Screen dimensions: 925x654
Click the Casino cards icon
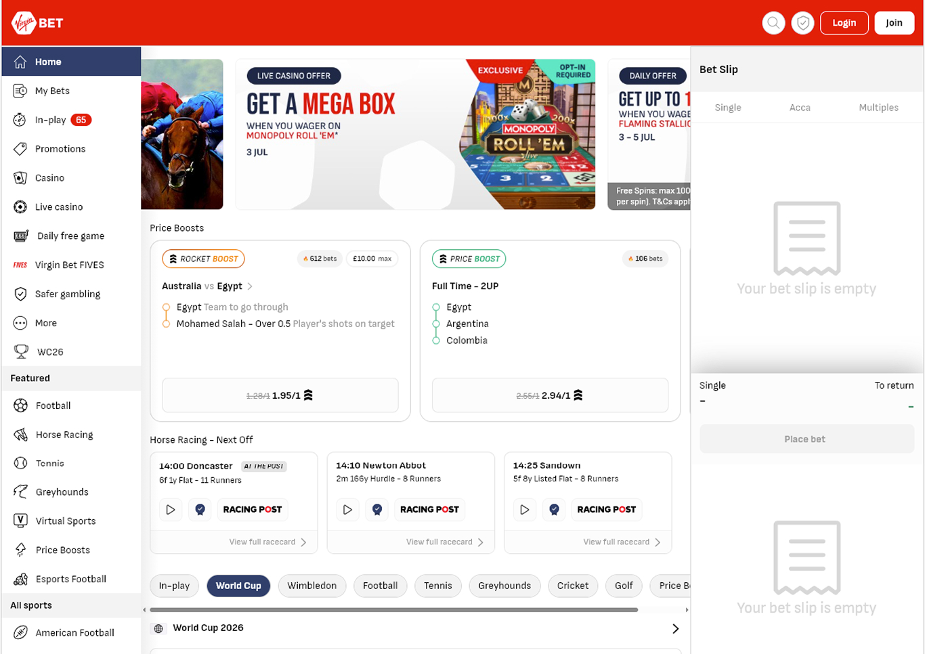point(20,178)
